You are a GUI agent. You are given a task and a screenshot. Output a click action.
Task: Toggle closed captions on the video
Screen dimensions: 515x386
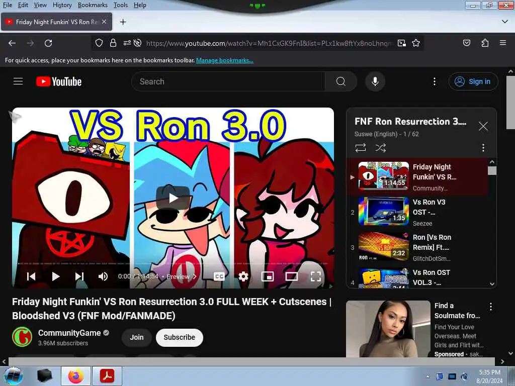(219, 276)
